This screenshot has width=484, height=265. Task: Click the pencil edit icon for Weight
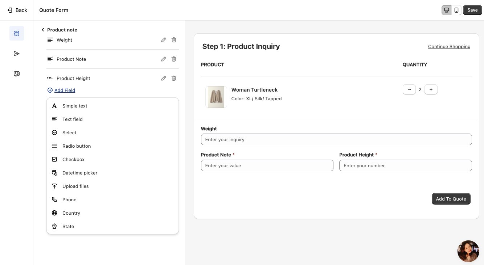pos(164,40)
